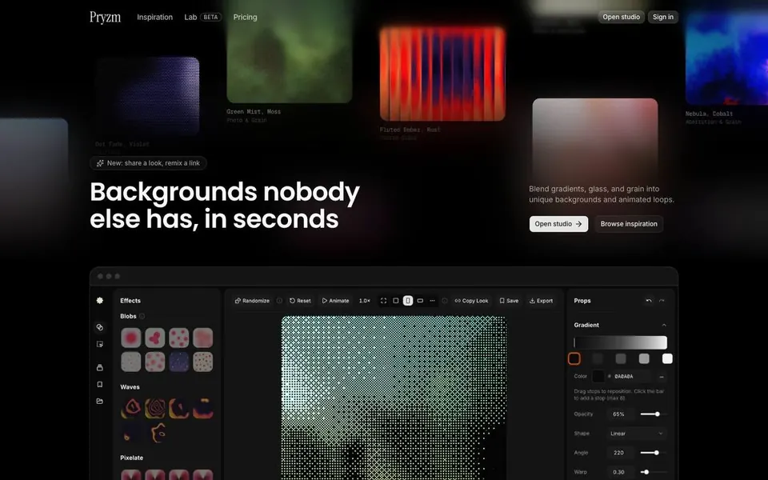768x480 pixels.
Task: Open the Nebula, Cobalt inspiration card
Action: tap(727, 58)
